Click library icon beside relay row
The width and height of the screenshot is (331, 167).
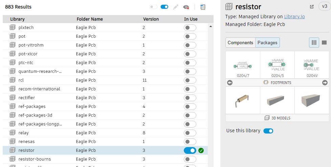(13, 133)
